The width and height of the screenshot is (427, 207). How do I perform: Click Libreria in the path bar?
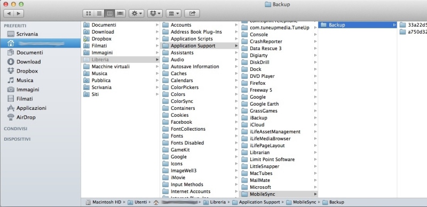pyautogui.click(x=215, y=202)
